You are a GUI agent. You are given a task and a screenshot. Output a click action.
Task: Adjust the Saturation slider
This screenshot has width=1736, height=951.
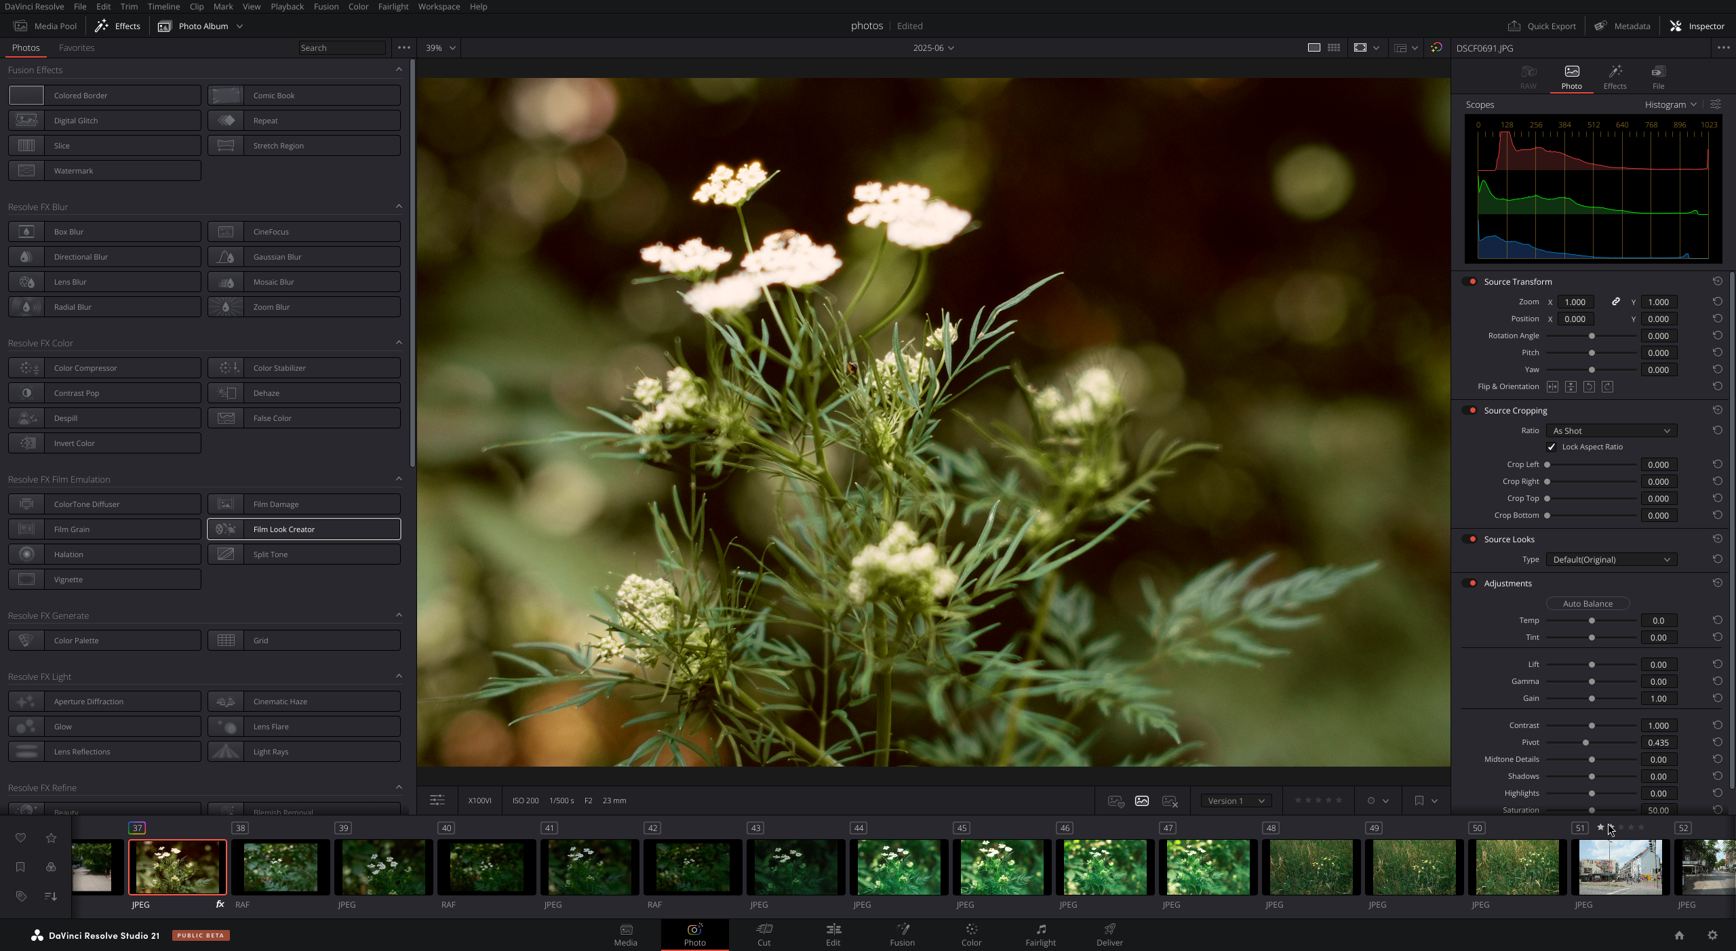[1592, 810]
